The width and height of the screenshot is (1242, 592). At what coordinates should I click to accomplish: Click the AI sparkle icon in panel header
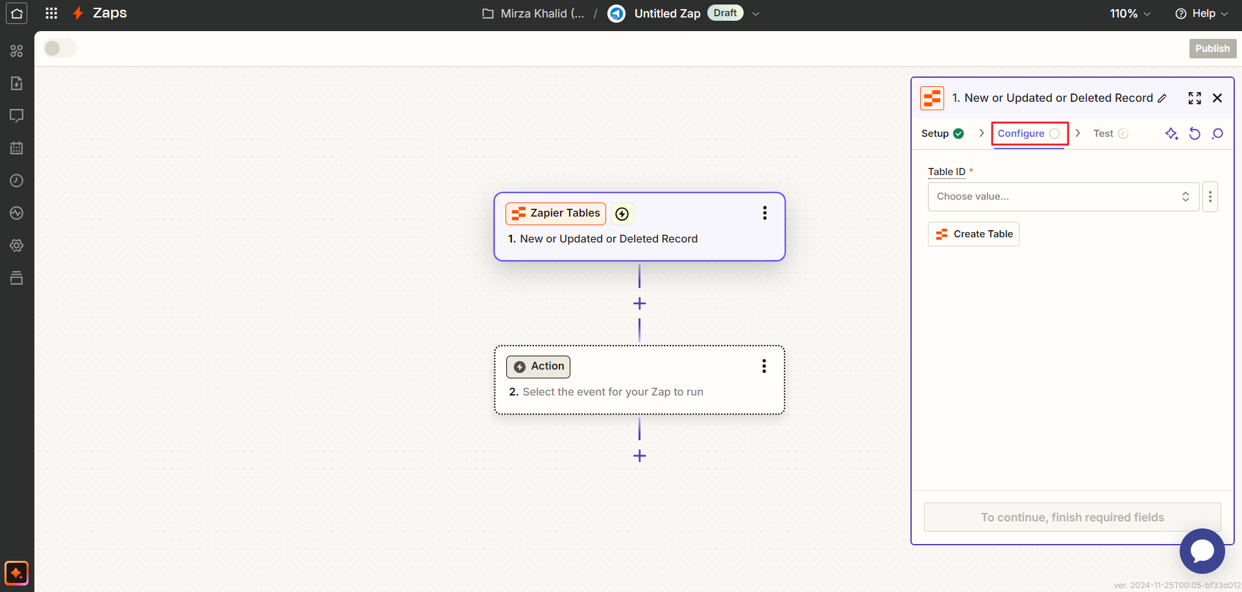click(1171, 134)
